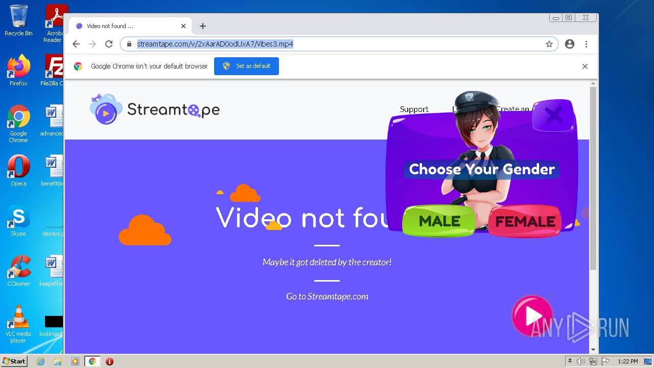The height and width of the screenshot is (368, 654).
Task: Reload the streamtape page
Action: (x=109, y=44)
